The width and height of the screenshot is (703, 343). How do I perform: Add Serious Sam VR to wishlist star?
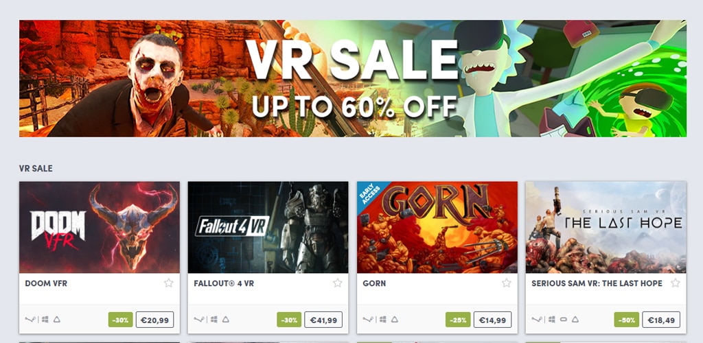pyautogui.click(x=676, y=283)
